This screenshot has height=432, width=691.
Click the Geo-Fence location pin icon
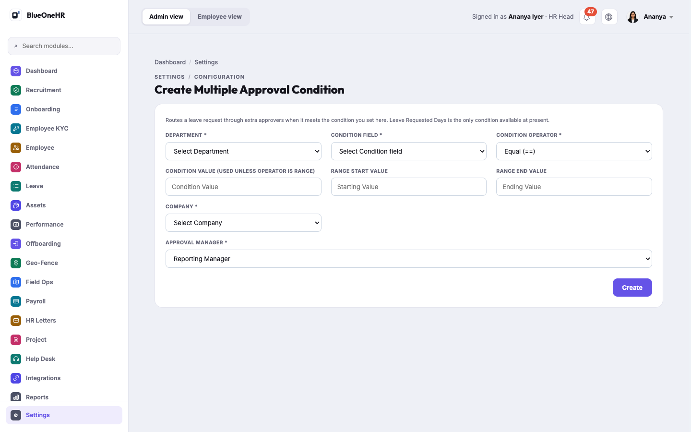point(16,263)
